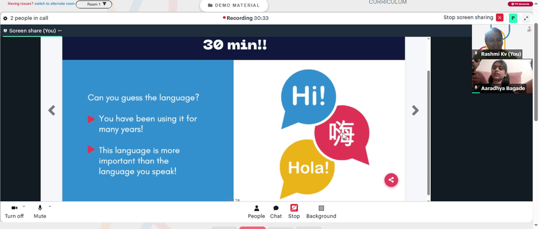Expand microphone options chevron

pyautogui.click(x=50, y=206)
